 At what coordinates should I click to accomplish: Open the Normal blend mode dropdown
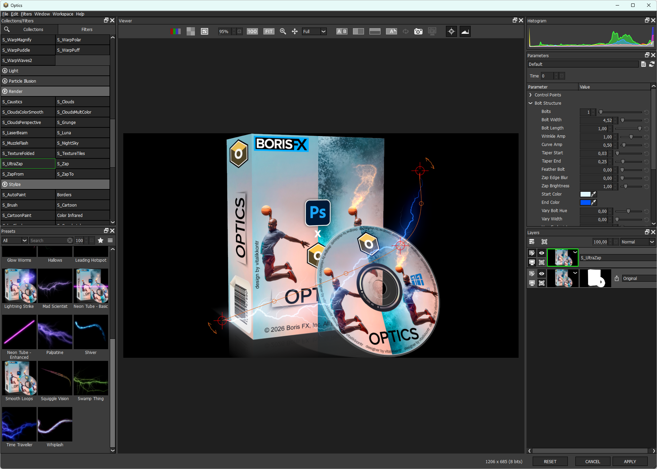pos(638,242)
